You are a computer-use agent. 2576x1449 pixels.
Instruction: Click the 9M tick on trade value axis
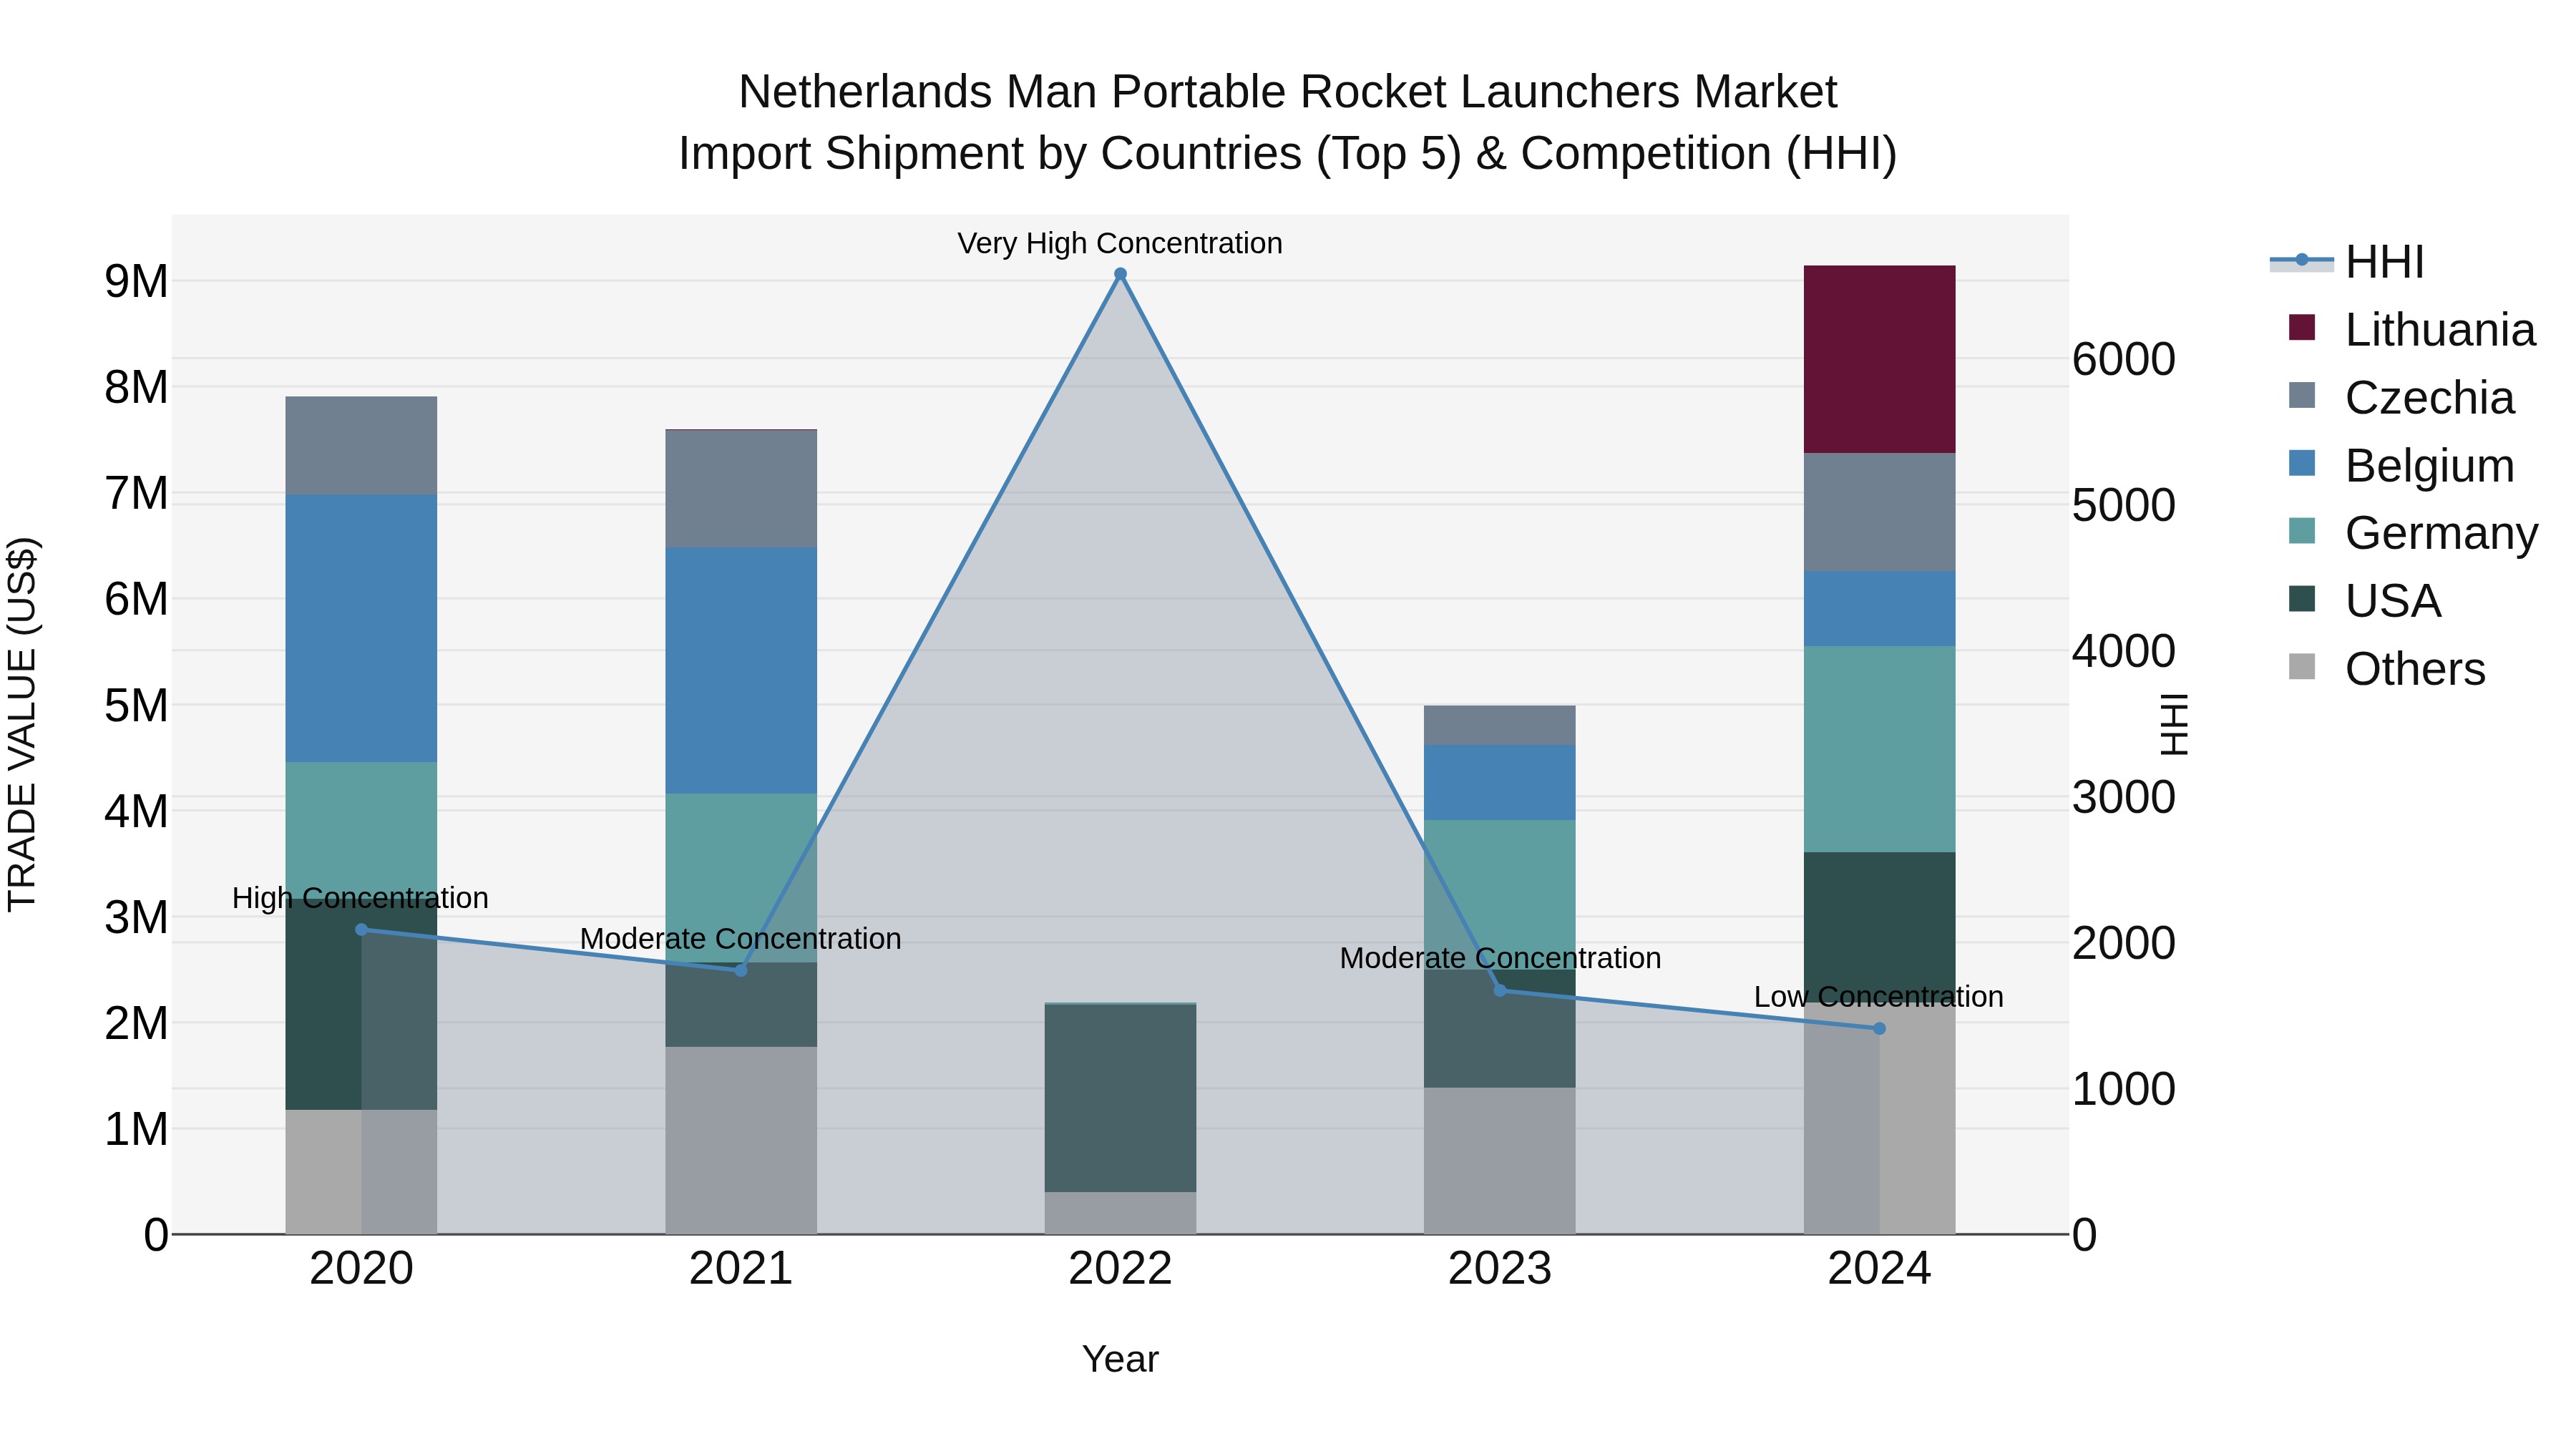(x=136, y=281)
